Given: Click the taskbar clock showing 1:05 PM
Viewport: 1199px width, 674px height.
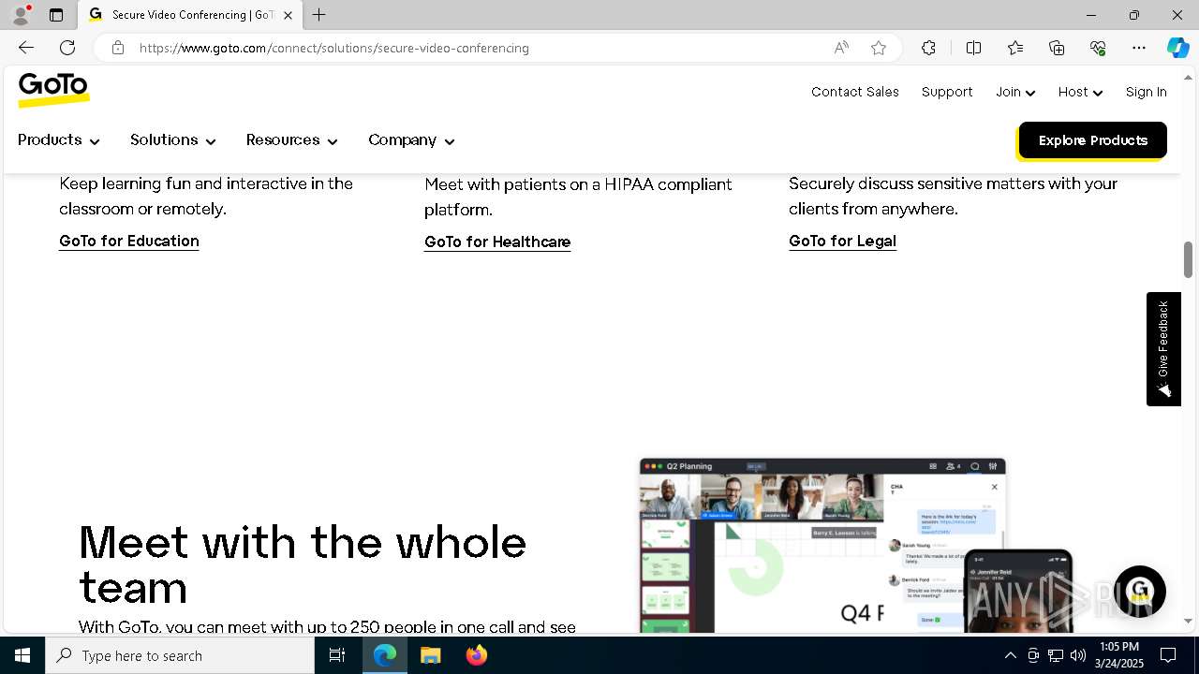Looking at the screenshot, I should tap(1119, 654).
